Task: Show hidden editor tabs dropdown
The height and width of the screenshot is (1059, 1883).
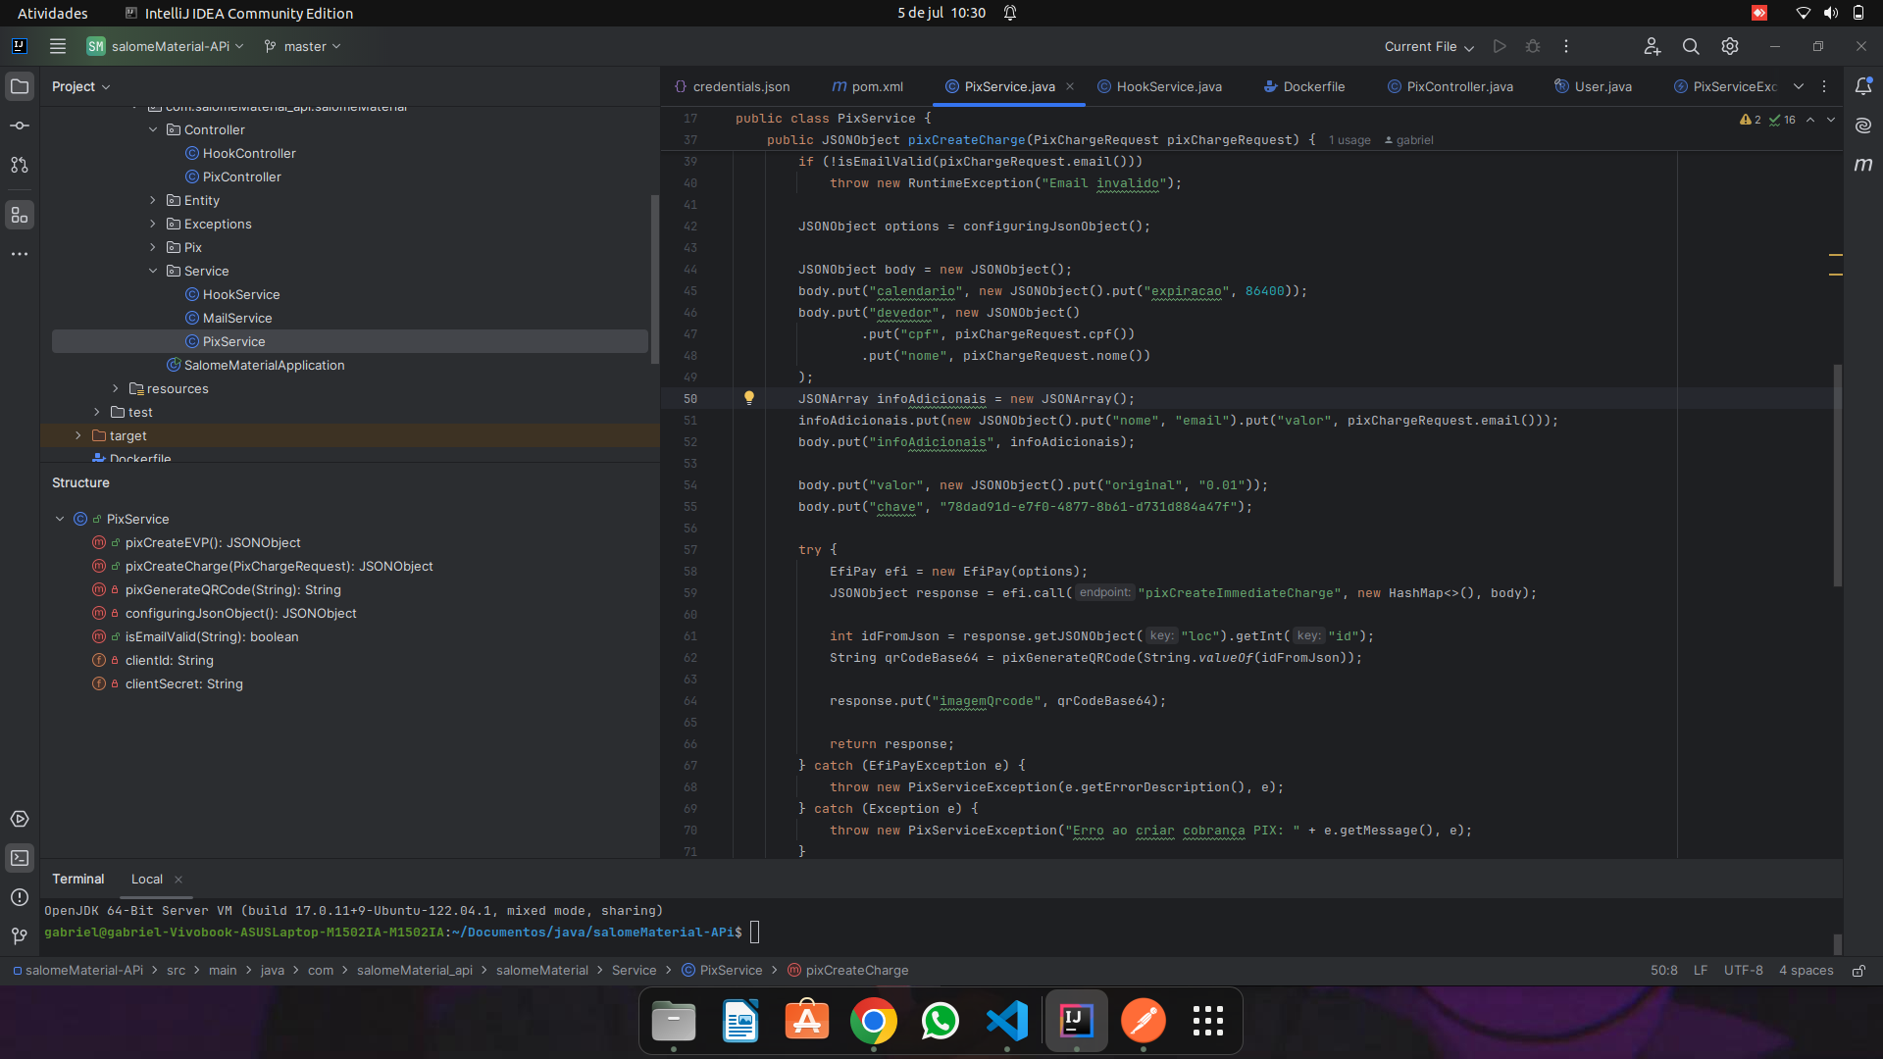Action: 1799,86
